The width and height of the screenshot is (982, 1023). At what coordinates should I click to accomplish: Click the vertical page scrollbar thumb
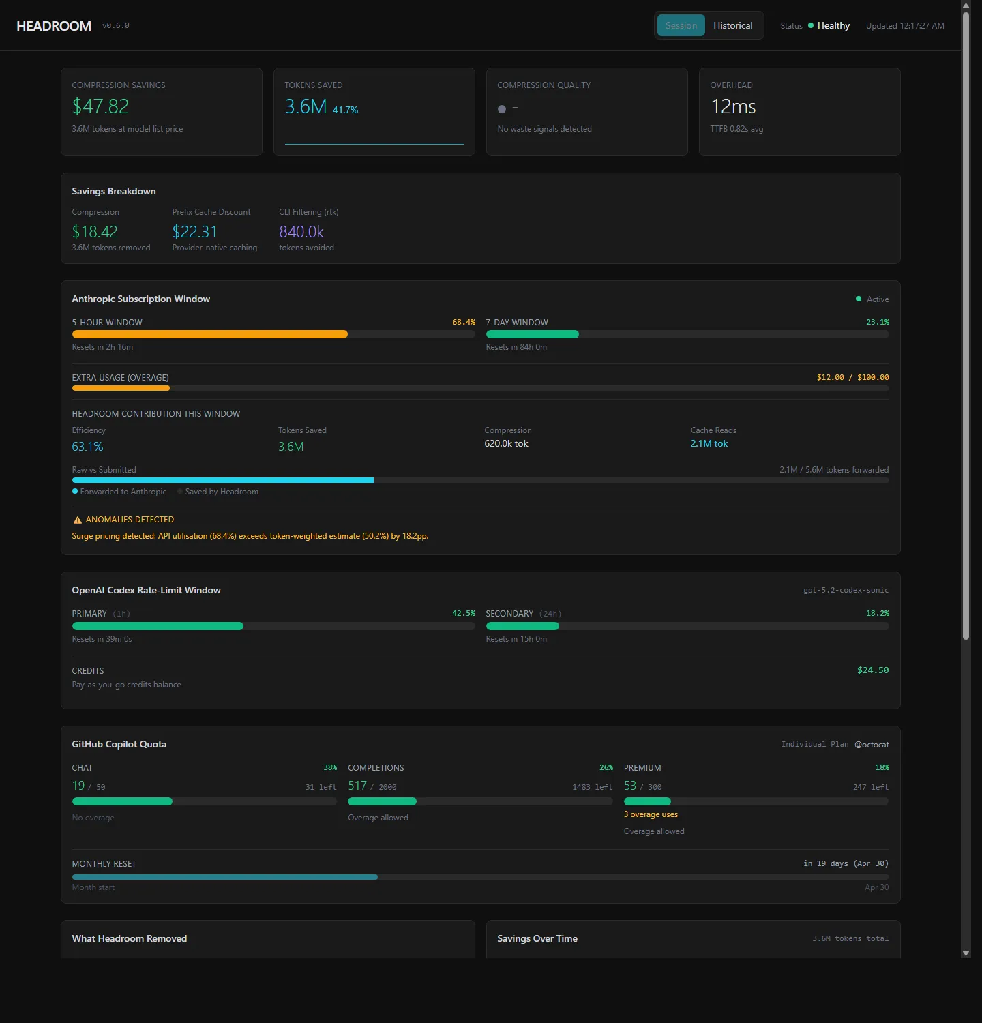[x=966, y=325]
